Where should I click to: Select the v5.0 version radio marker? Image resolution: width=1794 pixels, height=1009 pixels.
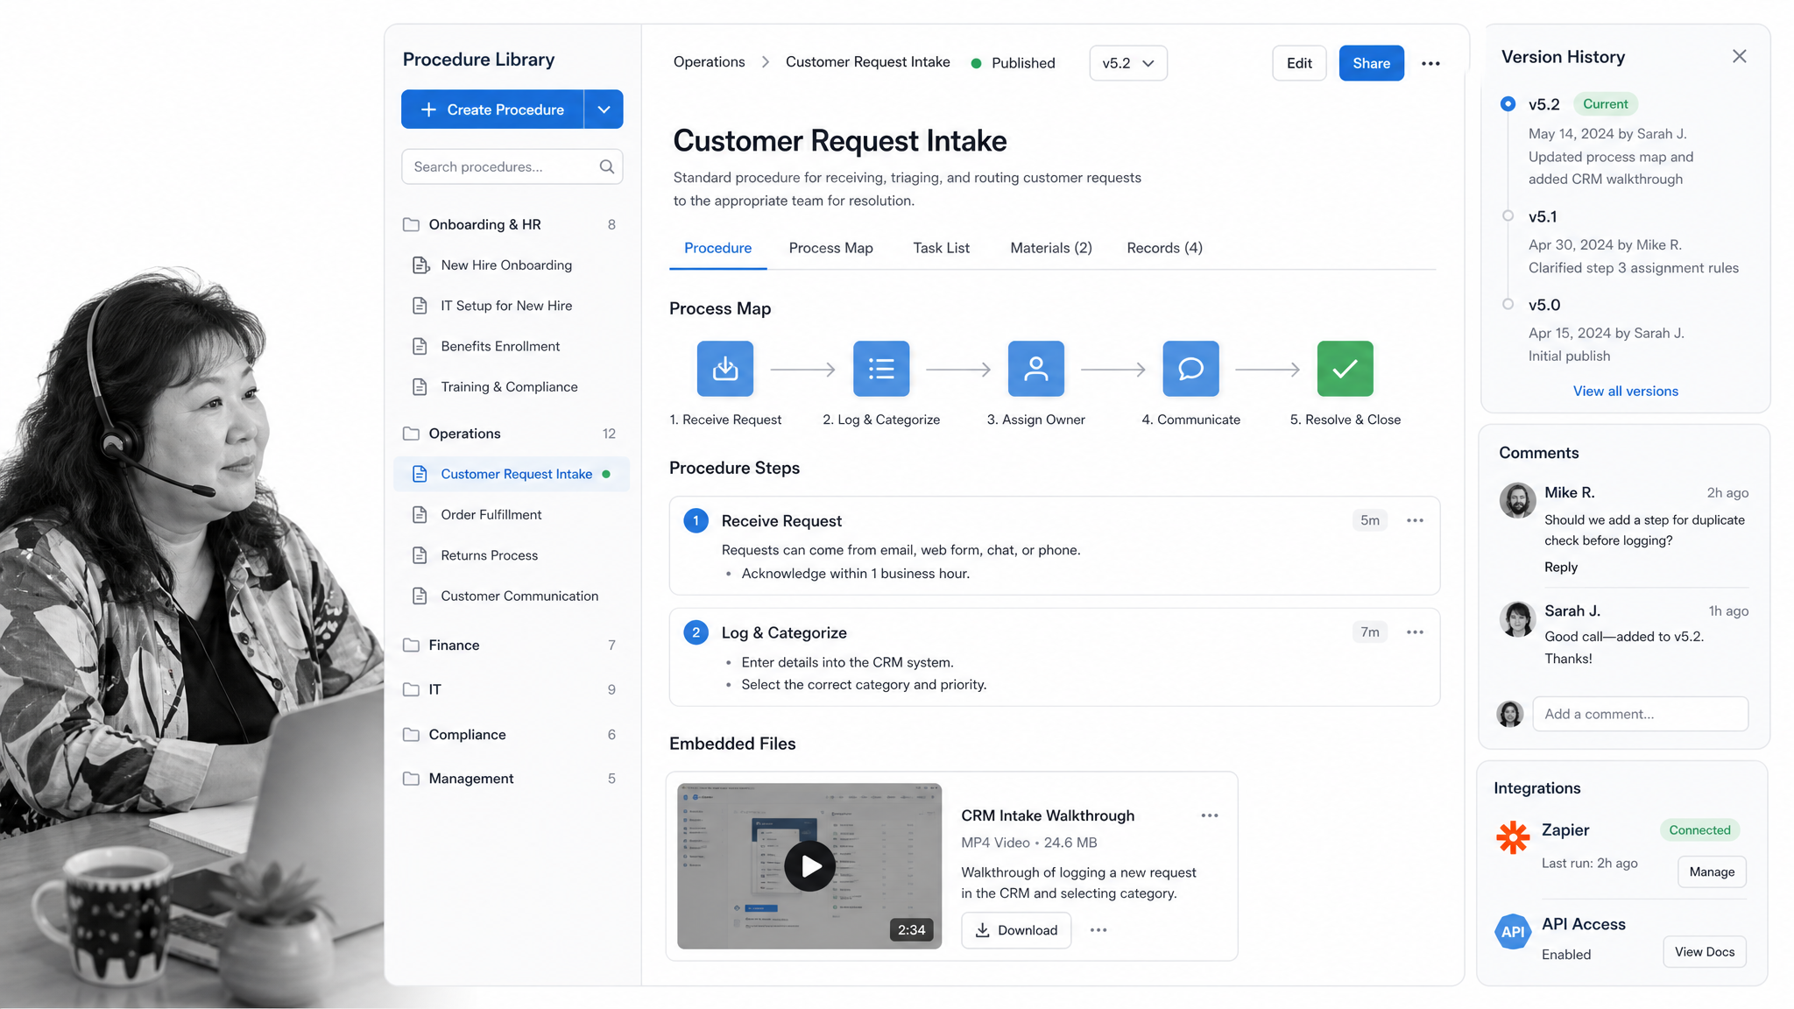[x=1508, y=304]
